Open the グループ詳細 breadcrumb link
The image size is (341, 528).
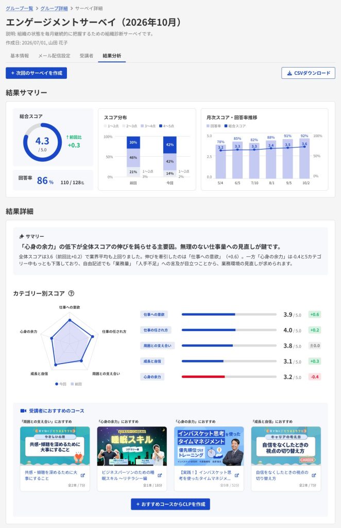54,8
